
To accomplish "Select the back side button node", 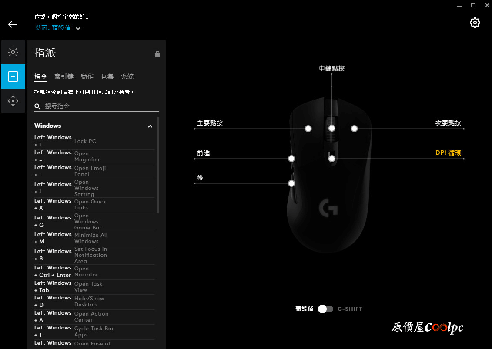I will tap(291, 183).
